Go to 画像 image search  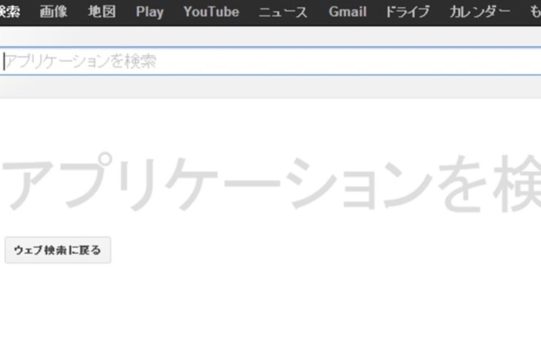[x=53, y=12]
